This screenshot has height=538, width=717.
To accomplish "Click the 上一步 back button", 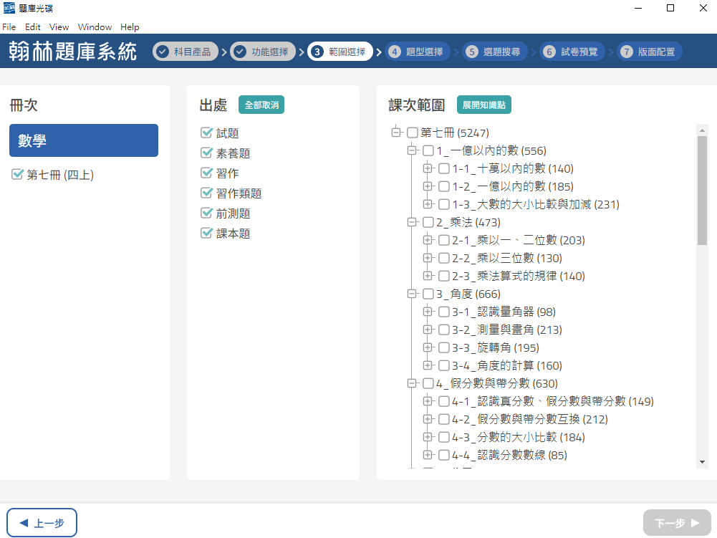I will click(x=42, y=523).
